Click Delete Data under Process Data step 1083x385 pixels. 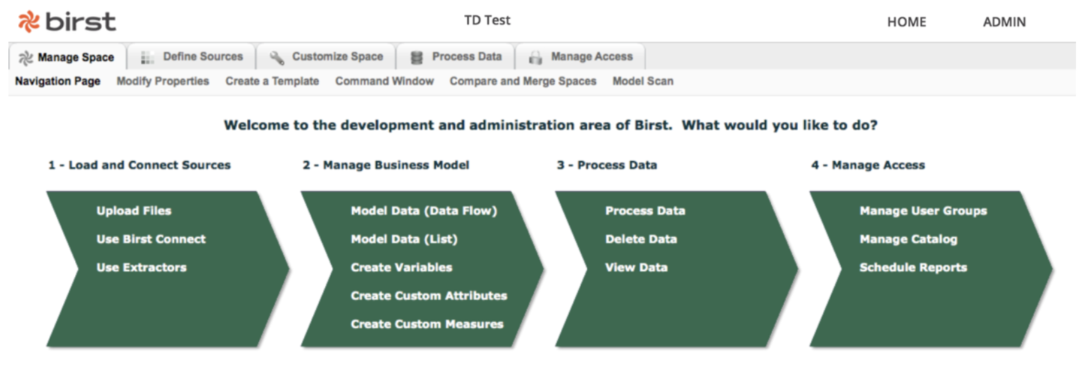point(641,239)
